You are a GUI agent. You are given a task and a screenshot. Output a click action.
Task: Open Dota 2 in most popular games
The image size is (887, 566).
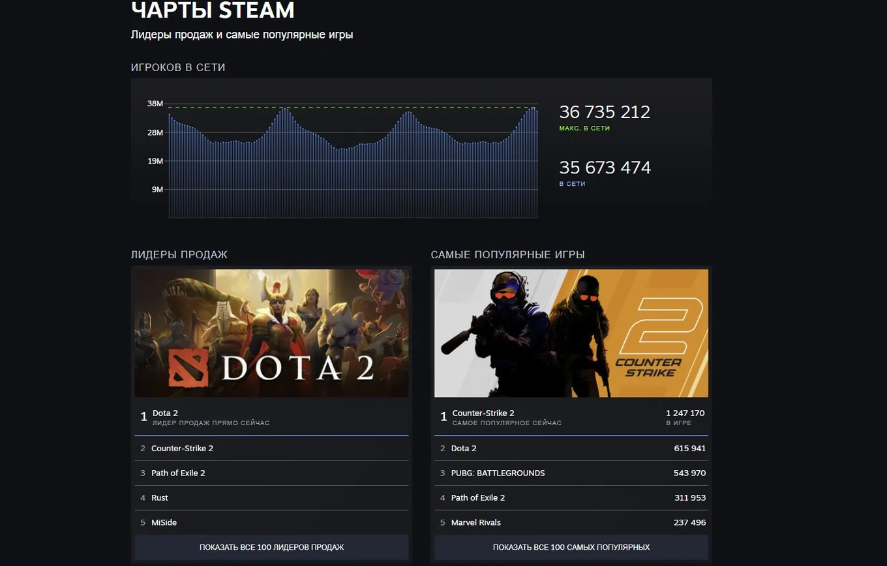[x=571, y=449]
